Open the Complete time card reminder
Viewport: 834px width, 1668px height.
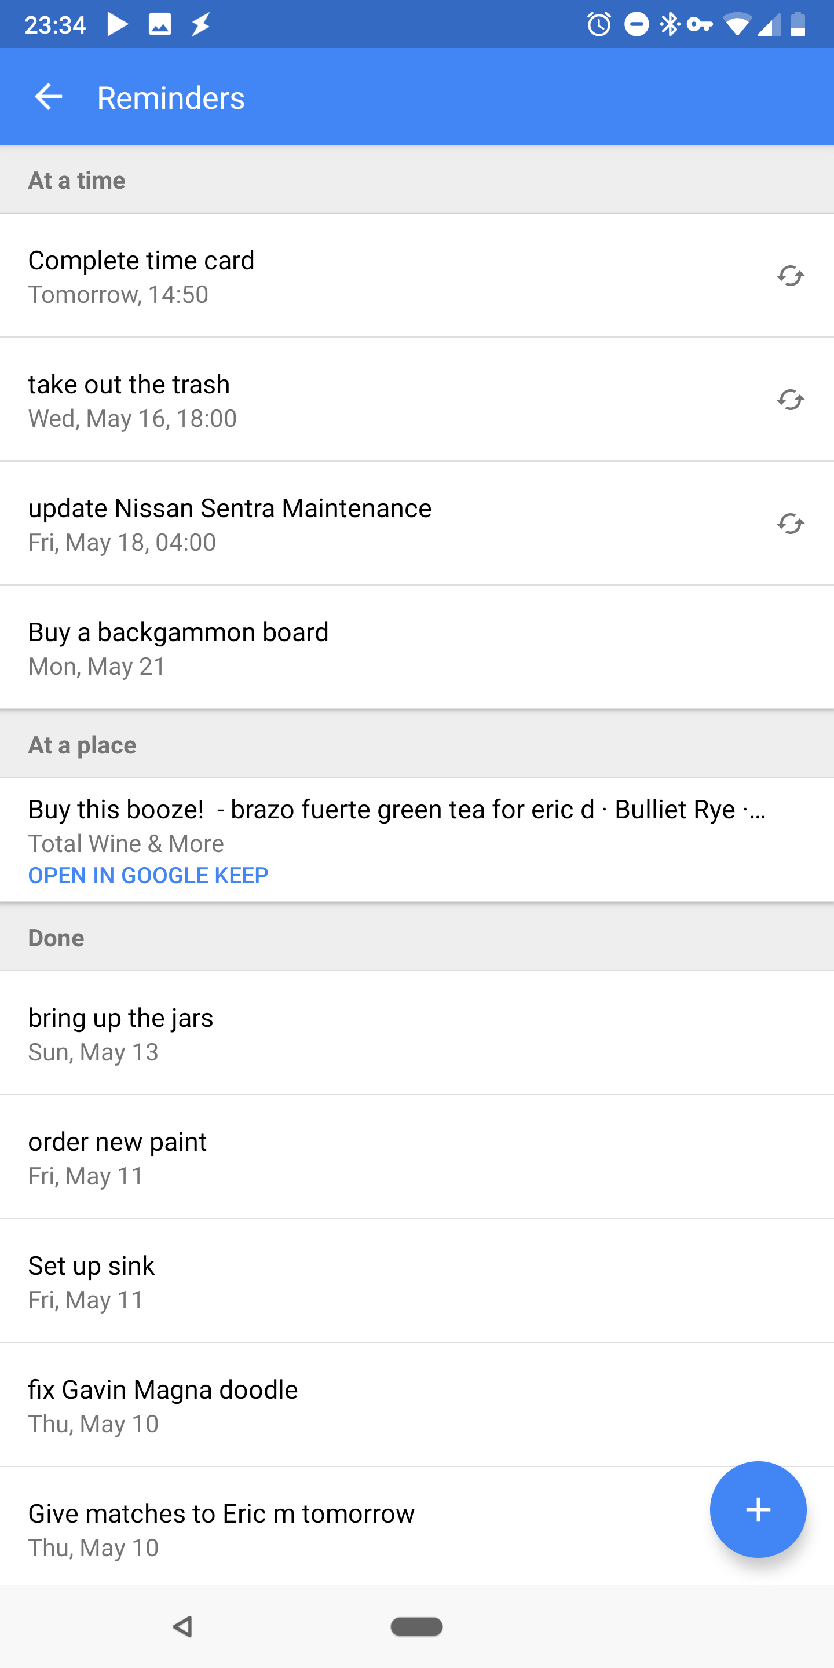[324, 275]
